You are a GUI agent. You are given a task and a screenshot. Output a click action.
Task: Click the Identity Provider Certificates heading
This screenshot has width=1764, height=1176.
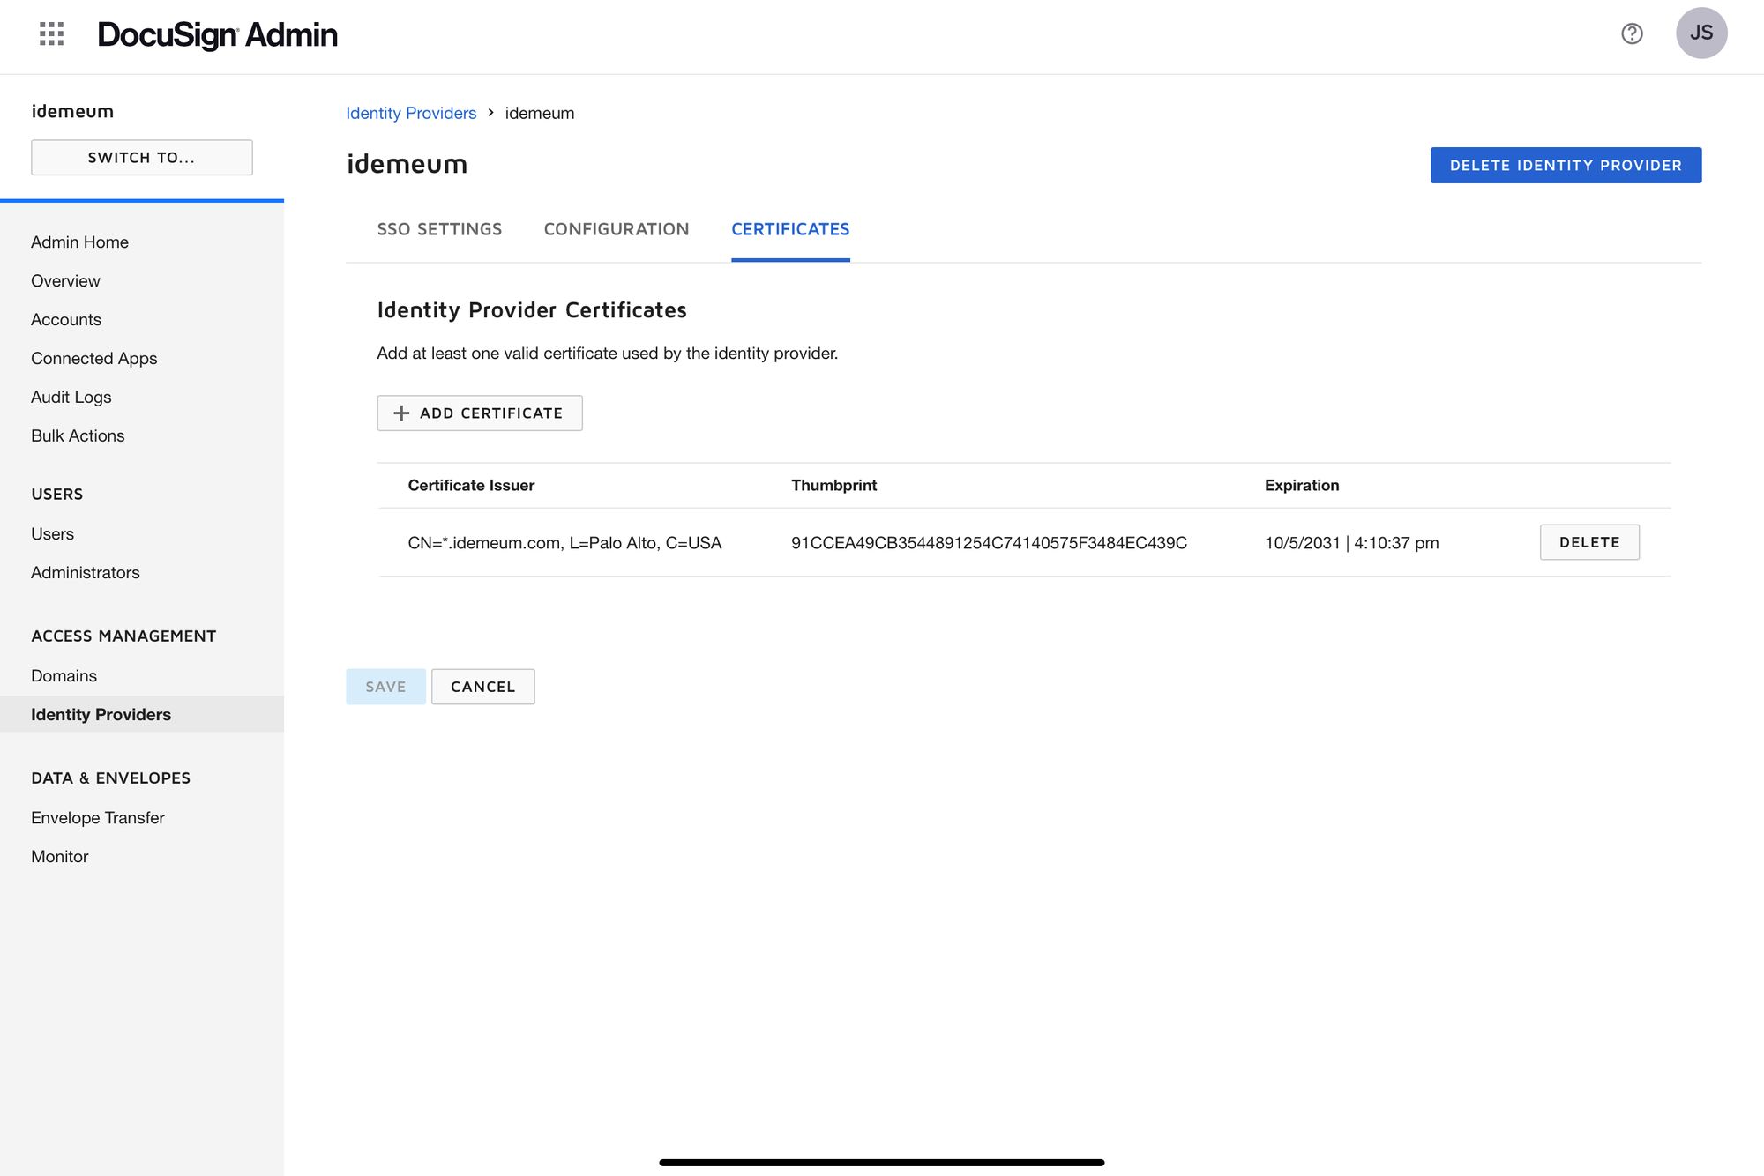click(532, 310)
